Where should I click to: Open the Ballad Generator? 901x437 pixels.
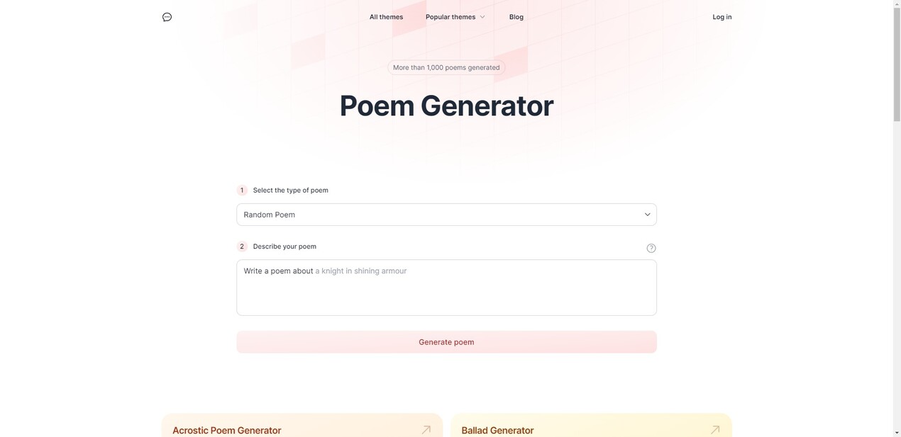[497, 430]
